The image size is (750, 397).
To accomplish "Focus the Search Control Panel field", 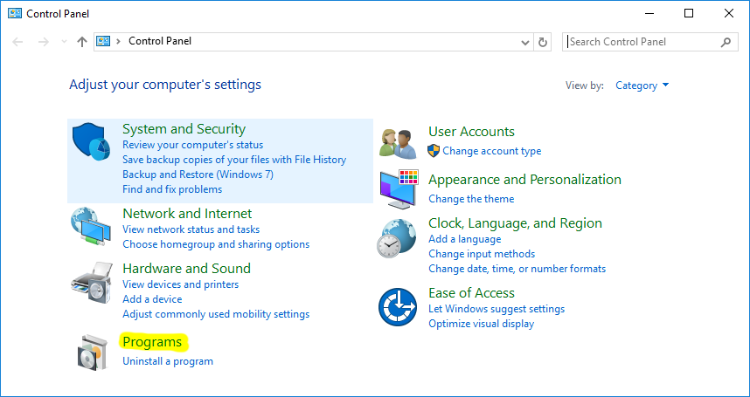I will tap(642, 42).
